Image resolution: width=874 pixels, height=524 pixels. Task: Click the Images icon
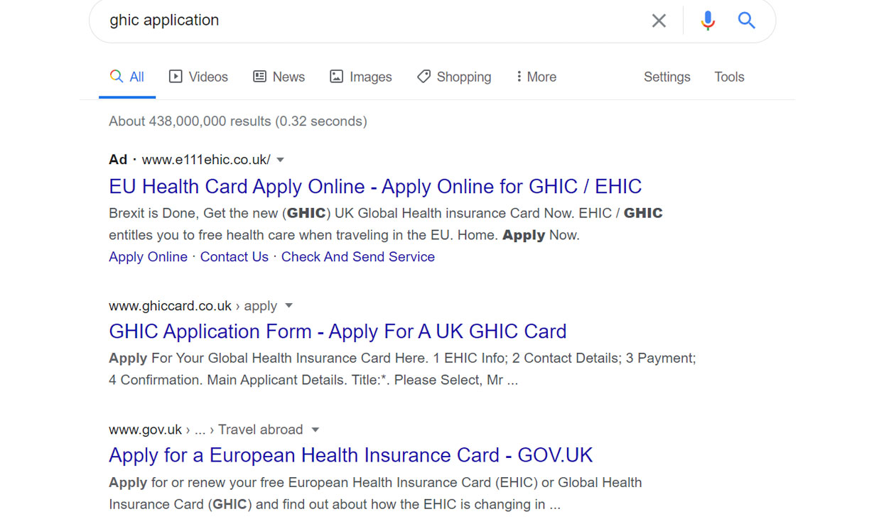[x=337, y=76]
